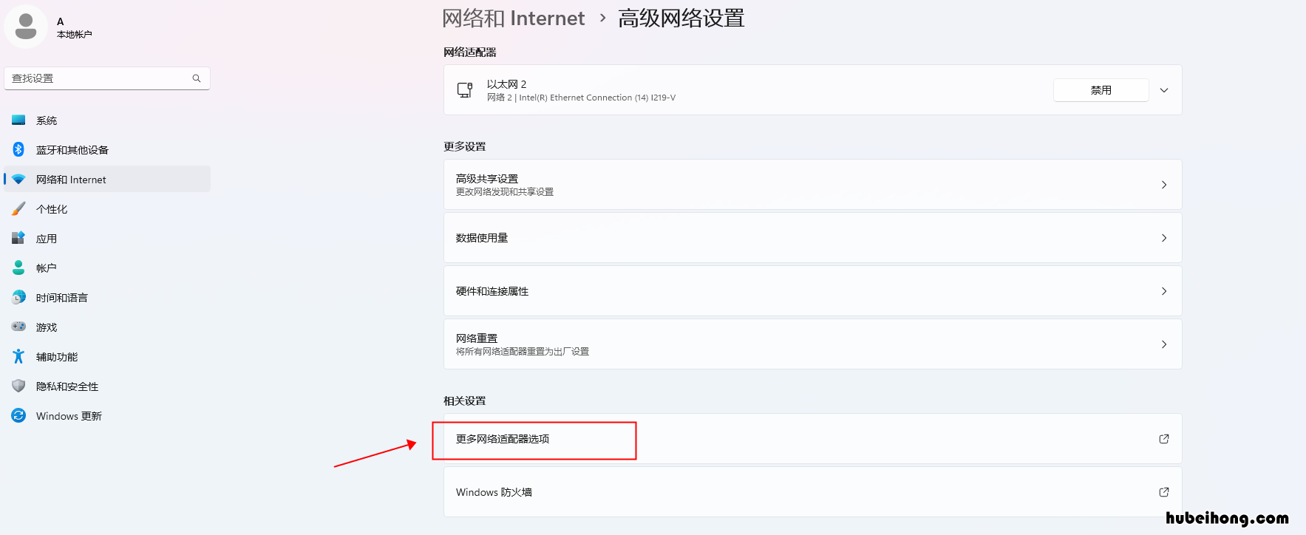This screenshot has height=535, width=1306.
Task: Click external link icon for Windows 防火墙
Action: pyautogui.click(x=1164, y=492)
